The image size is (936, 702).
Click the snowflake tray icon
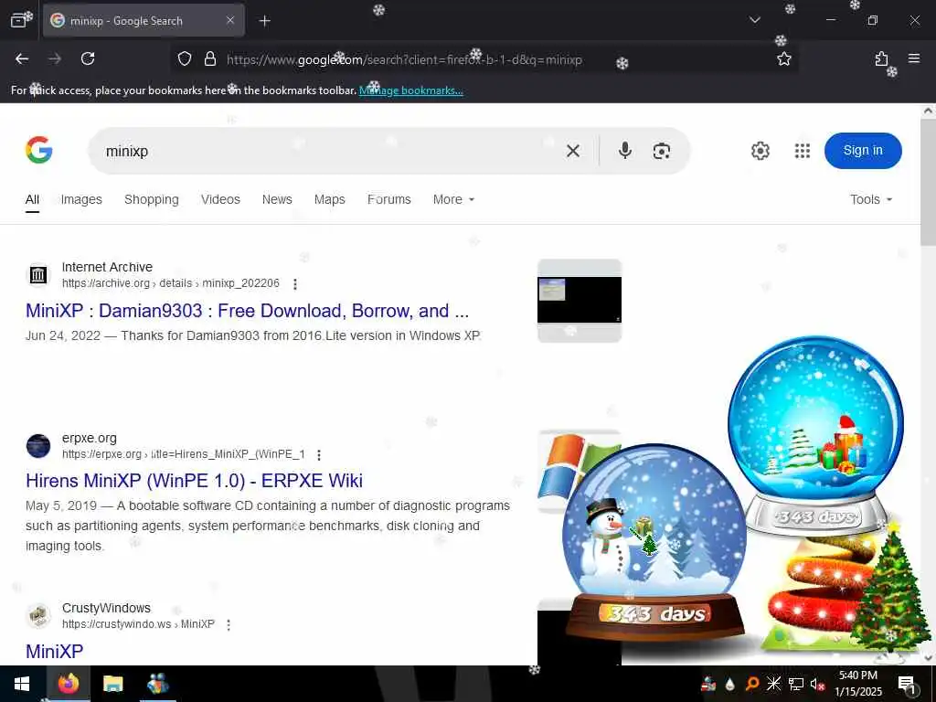point(773,684)
